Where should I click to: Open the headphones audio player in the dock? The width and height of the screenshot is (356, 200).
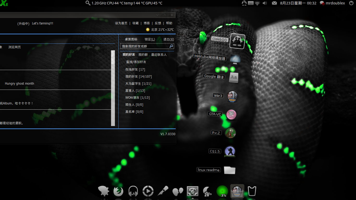point(133,191)
